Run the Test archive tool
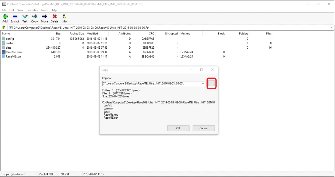The height and width of the screenshot is (177, 335). tap(25, 17)
